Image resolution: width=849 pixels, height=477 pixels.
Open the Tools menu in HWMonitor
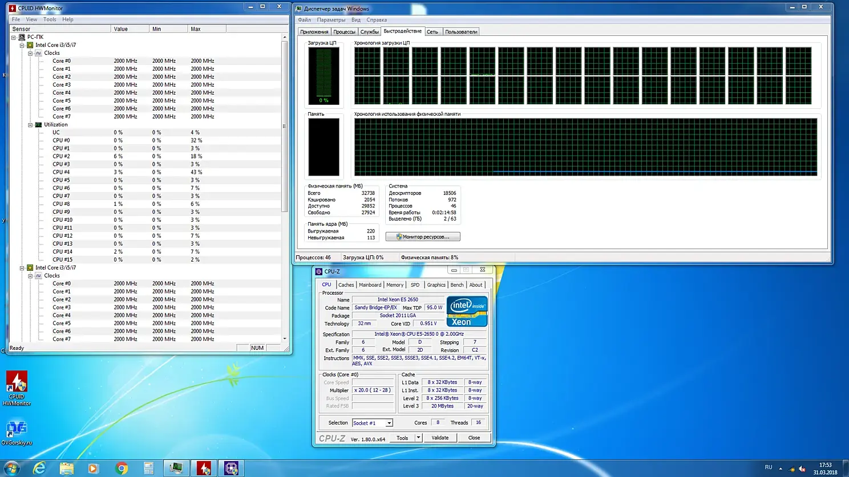[50, 19]
